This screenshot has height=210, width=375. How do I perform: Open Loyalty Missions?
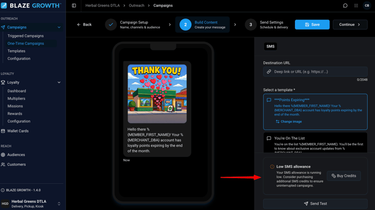pos(15,106)
